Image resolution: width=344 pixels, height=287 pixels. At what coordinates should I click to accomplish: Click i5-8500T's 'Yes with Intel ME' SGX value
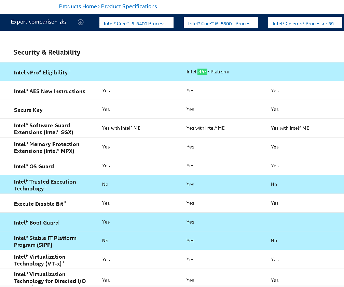click(206, 128)
